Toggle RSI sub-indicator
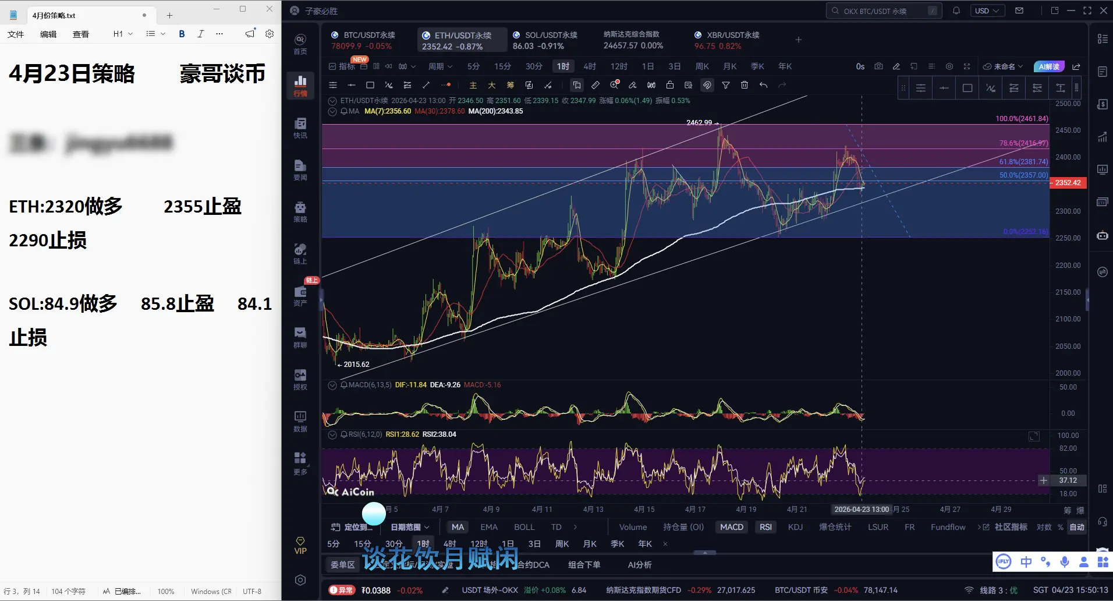Screen dimensions: 1113x601 click(x=765, y=527)
